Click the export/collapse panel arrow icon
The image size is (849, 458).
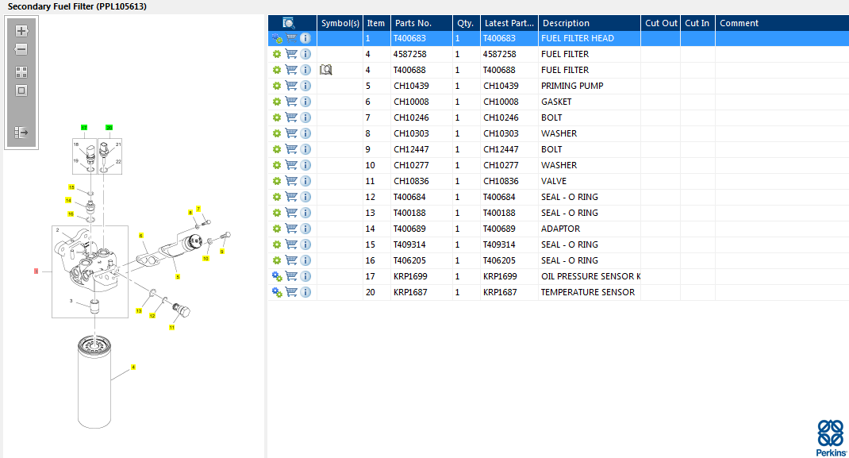tap(21, 133)
